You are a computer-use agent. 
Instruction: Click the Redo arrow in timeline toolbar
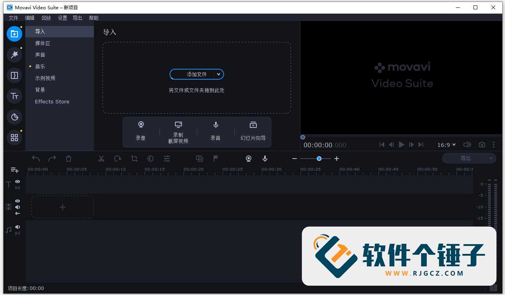[52, 159]
